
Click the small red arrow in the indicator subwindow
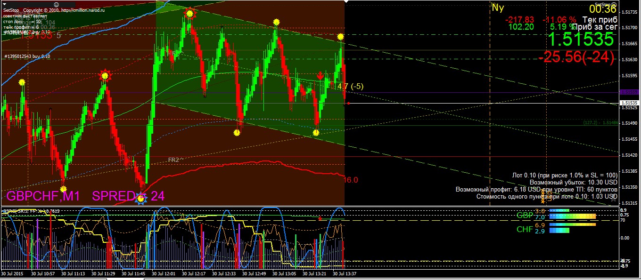coord(320,218)
